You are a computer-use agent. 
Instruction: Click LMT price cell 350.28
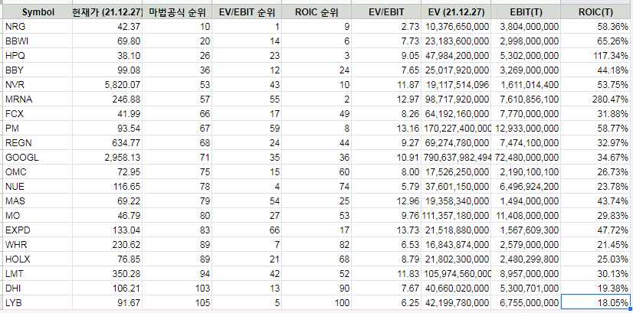107,273
